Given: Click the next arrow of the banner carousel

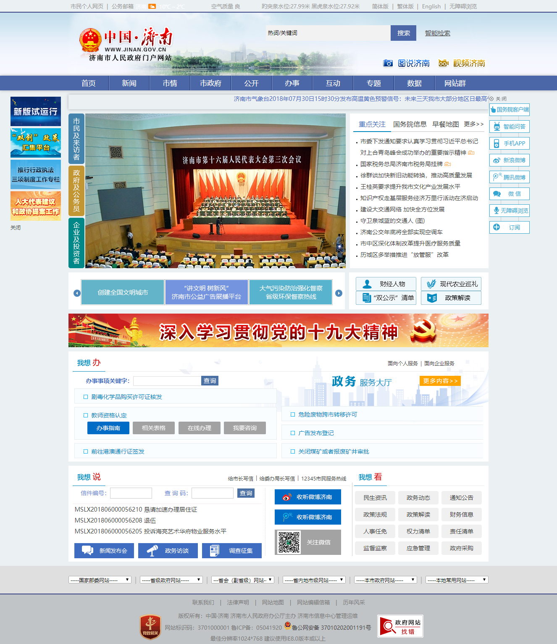Looking at the screenshot, I should coord(339,293).
